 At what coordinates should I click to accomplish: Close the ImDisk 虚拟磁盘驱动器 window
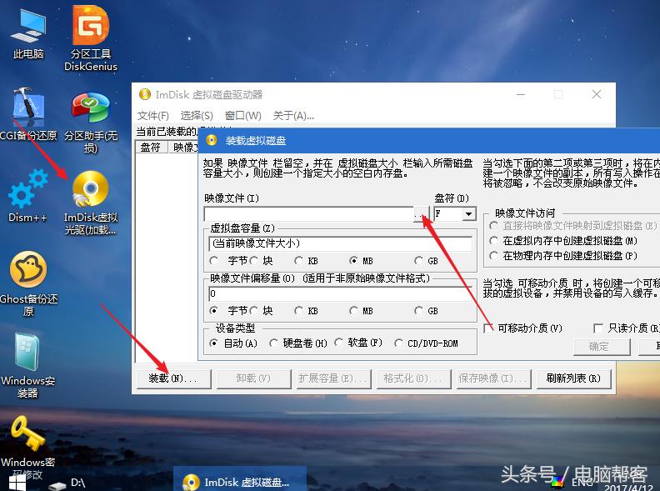click(x=597, y=94)
